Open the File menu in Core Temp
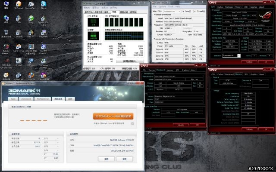The width and height of the screenshot is (276, 172). point(155,7)
